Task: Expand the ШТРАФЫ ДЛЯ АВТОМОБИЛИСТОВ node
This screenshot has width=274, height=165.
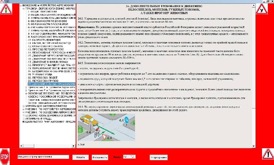Action: 23,106
